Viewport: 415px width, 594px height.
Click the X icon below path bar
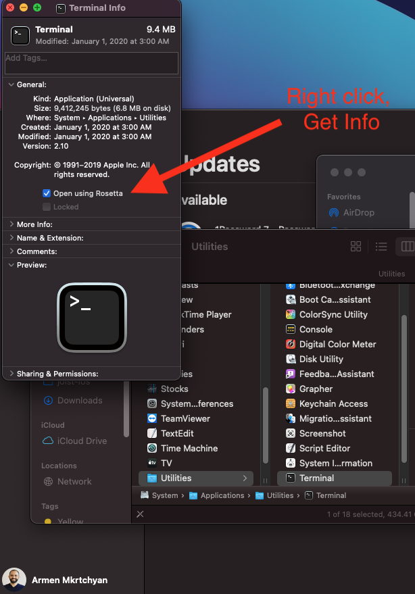[x=140, y=514]
